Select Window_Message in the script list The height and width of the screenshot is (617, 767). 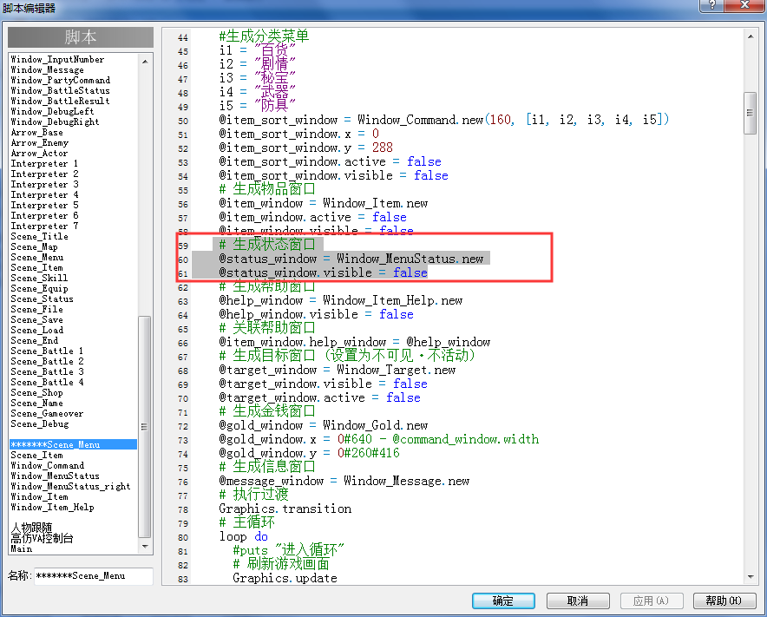[47, 70]
